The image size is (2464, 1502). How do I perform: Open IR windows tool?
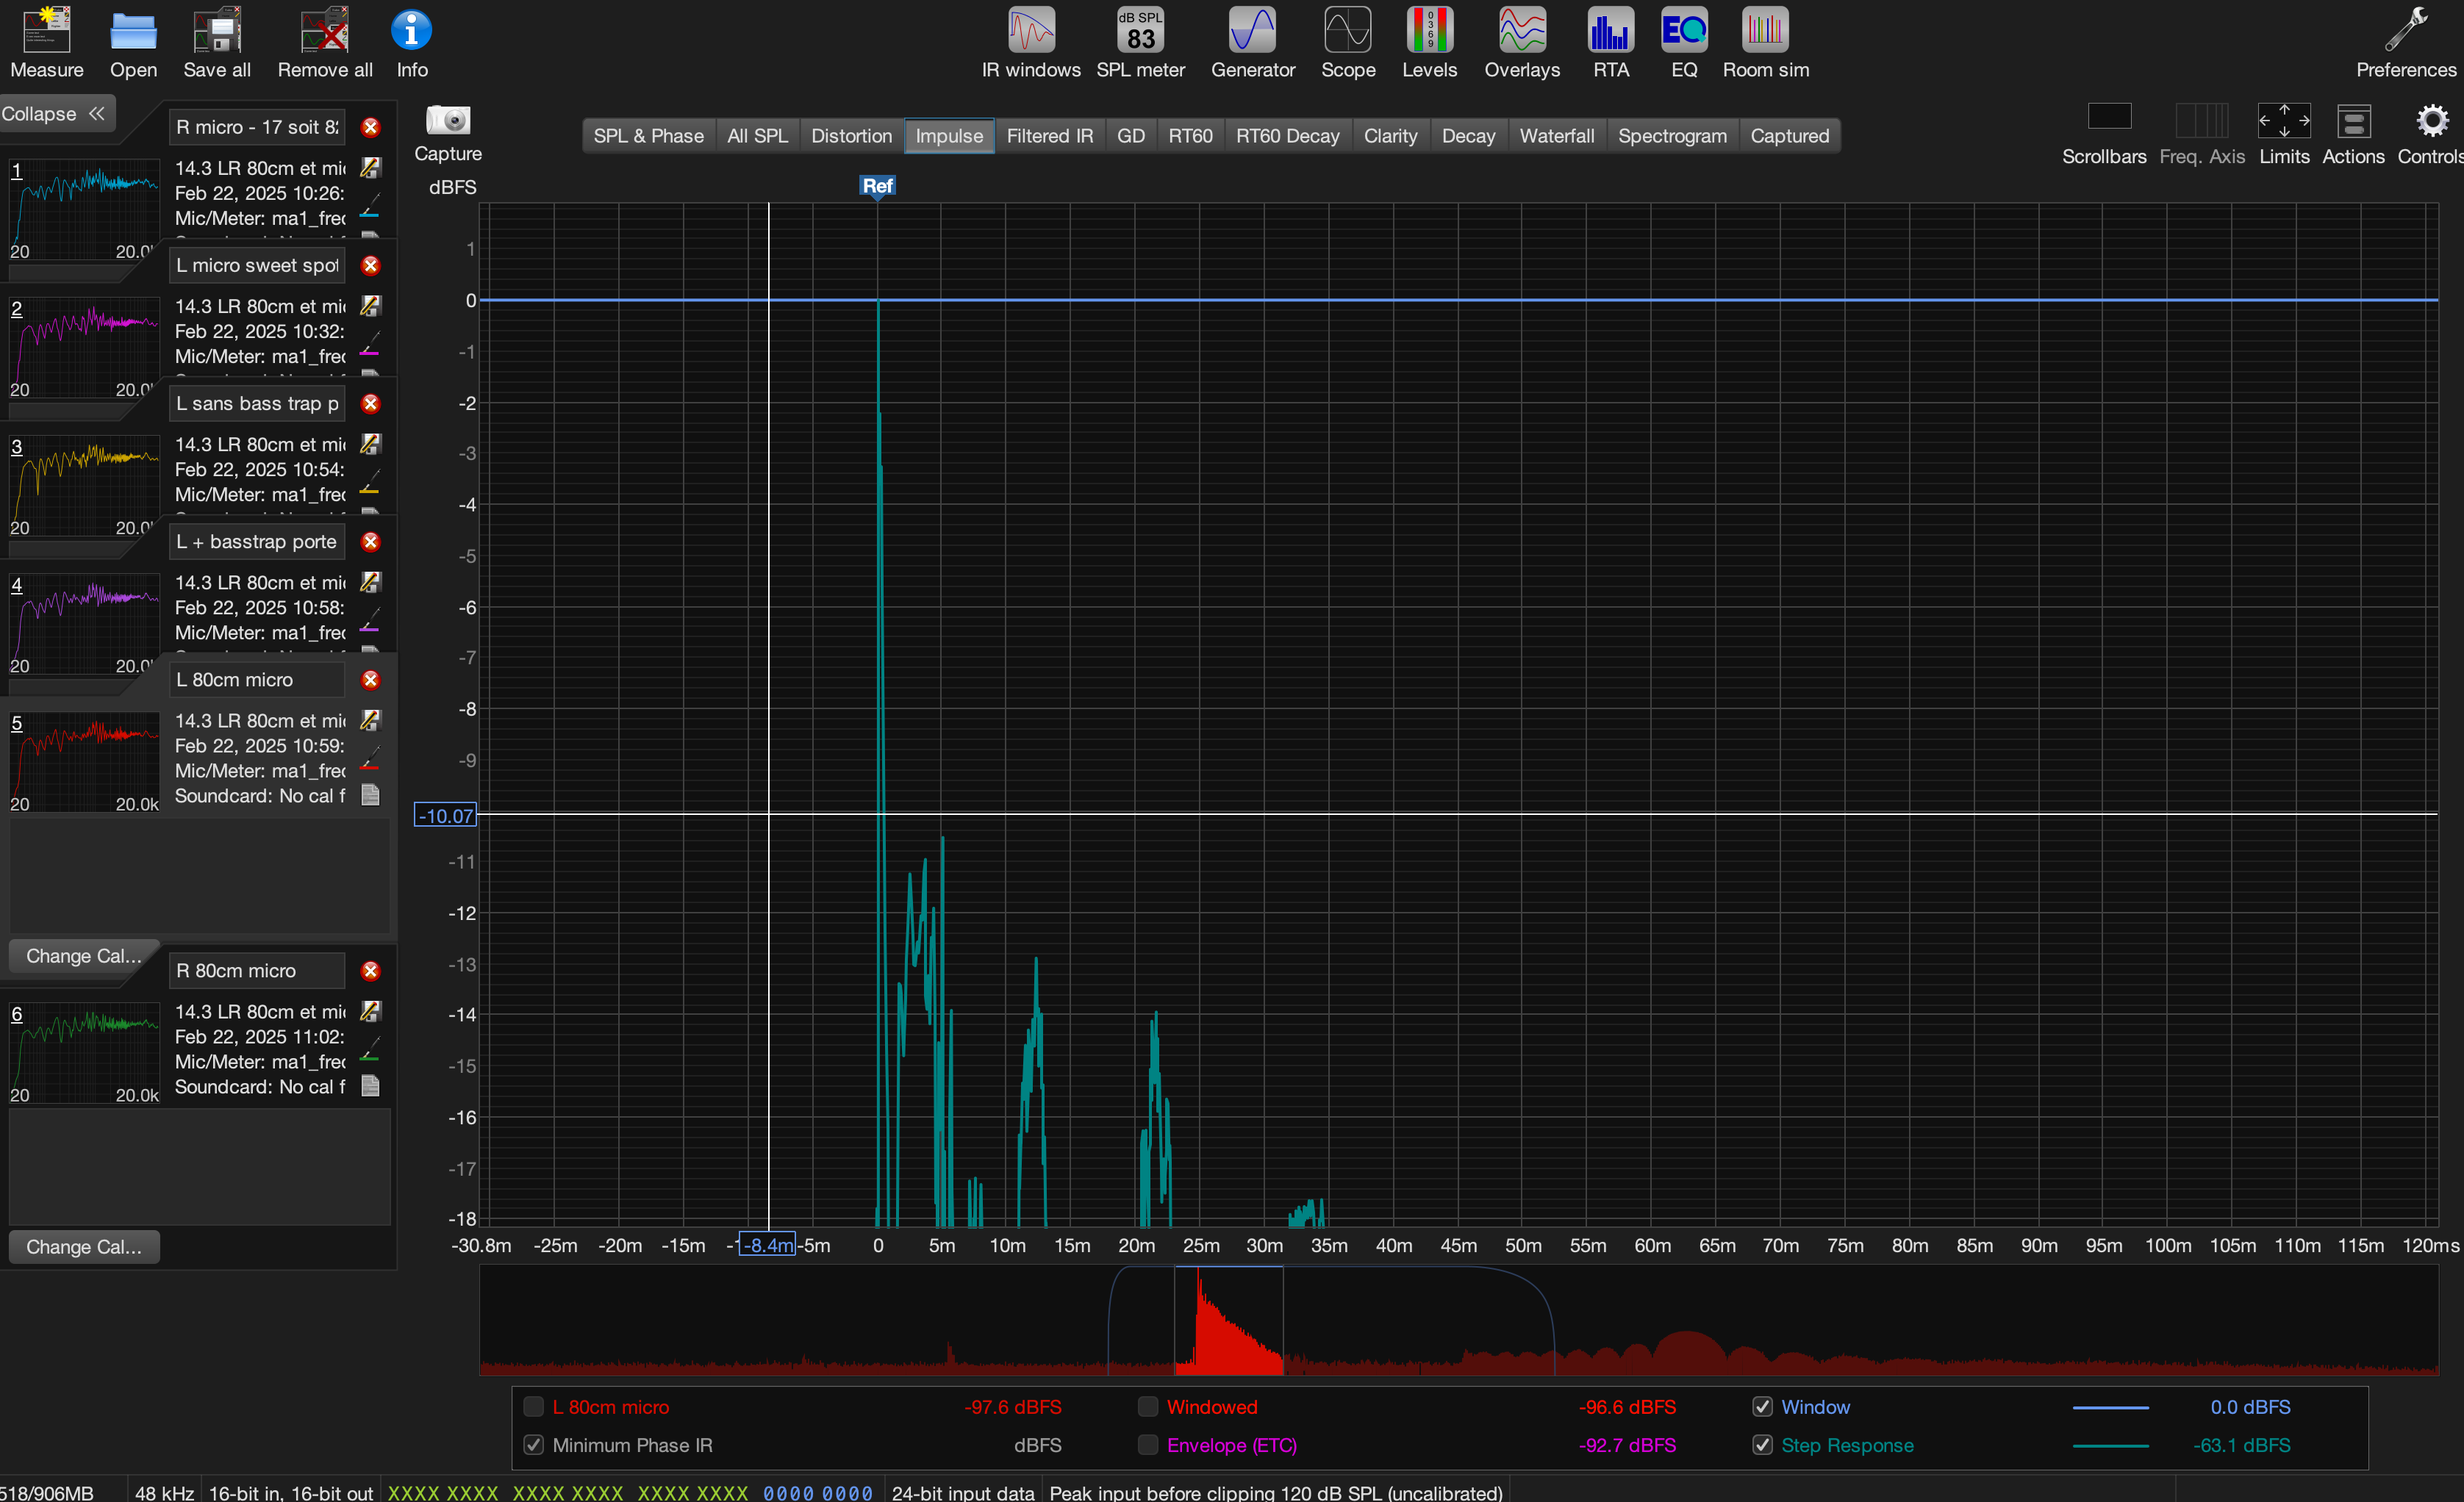[1031, 30]
